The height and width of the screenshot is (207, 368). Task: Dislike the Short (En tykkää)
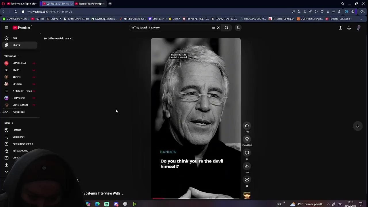pos(247,139)
